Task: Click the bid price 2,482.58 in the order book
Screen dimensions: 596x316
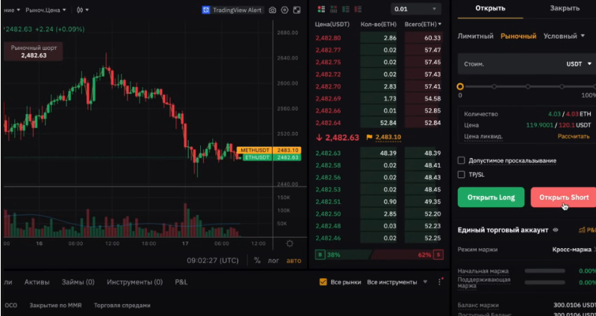Action: [328, 165]
